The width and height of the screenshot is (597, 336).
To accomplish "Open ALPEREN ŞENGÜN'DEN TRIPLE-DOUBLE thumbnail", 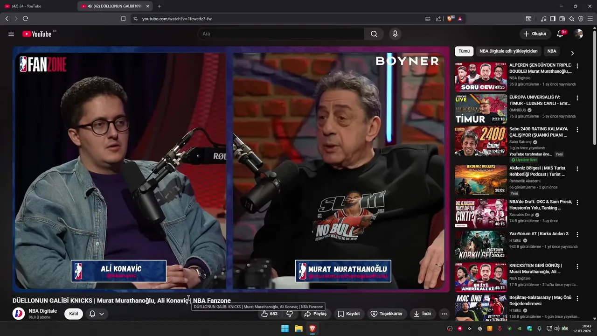I will pyautogui.click(x=481, y=77).
